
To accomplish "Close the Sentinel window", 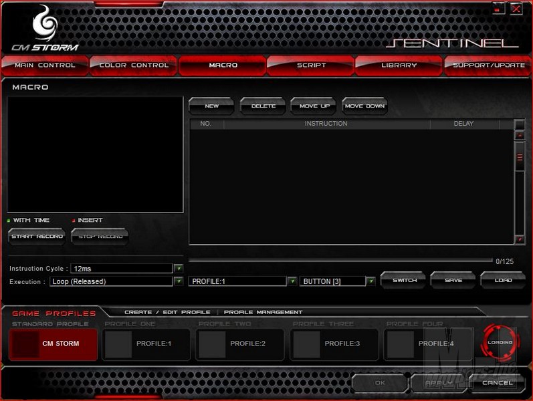I will point(516,8).
